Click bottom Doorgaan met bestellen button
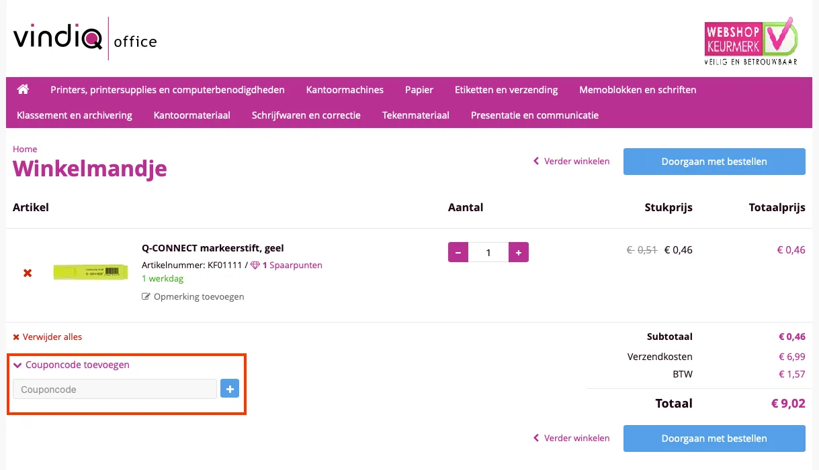The height and width of the screenshot is (470, 819). click(714, 438)
